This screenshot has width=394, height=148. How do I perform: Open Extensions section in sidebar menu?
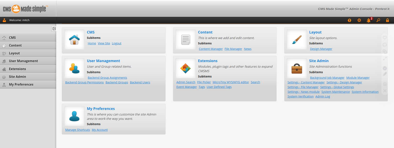pos(28,69)
